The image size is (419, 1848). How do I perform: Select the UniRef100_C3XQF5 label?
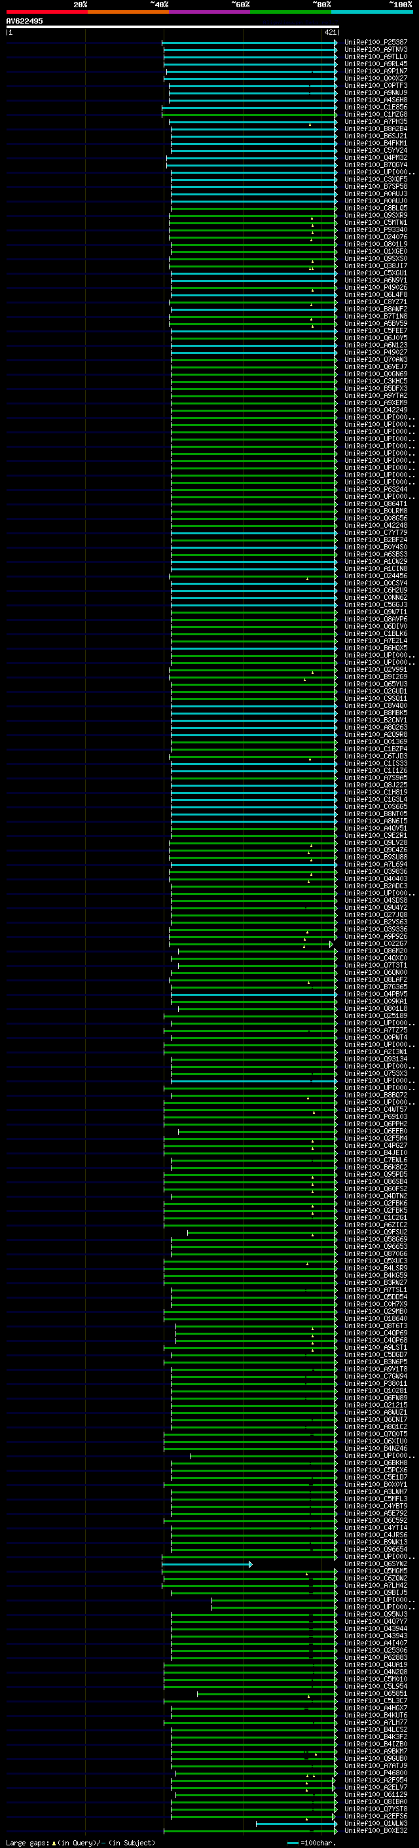coord(376,180)
